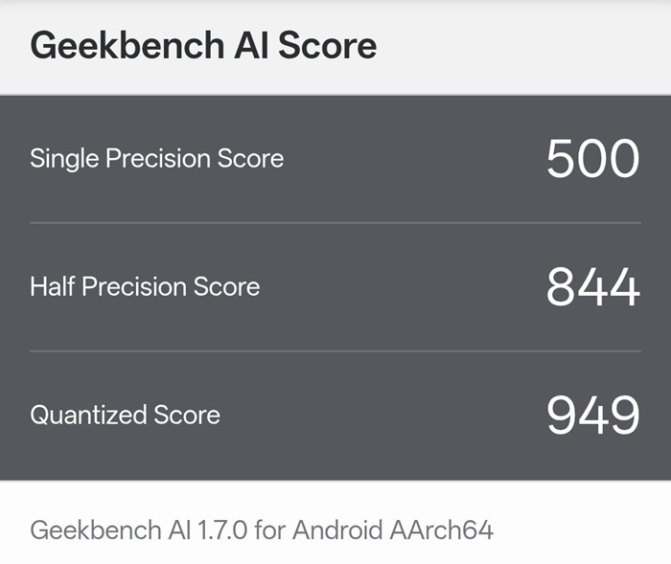This screenshot has width=671, height=564.
Task: Select the Single Precision Score label
Action: [156, 158]
